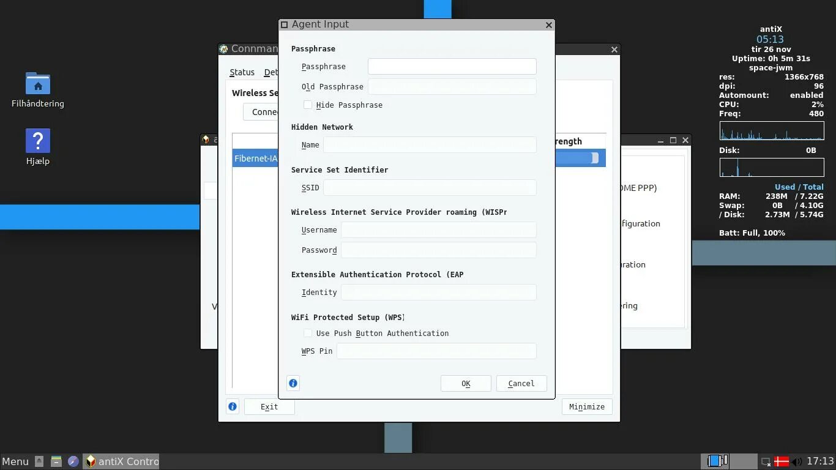The width and height of the screenshot is (836, 470).
Task: Click the Agent Input window menu icon
Action: click(284, 24)
